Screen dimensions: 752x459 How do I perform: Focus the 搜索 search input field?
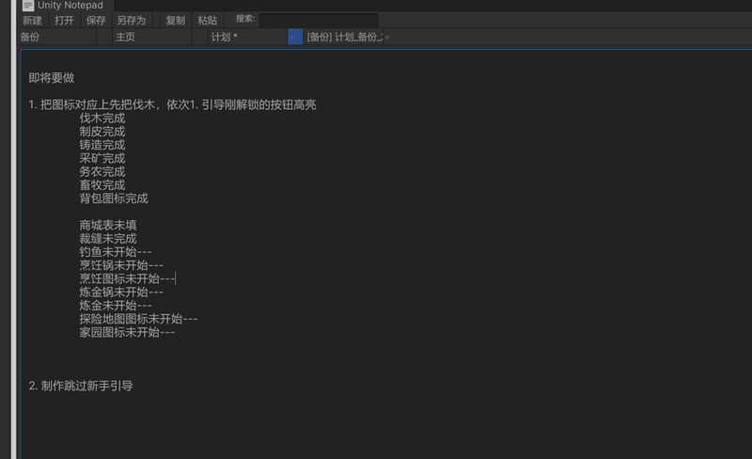[x=318, y=20]
